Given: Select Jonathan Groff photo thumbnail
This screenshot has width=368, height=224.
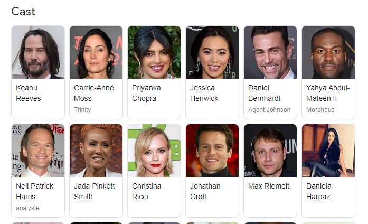Looking at the screenshot, I should tap(212, 151).
